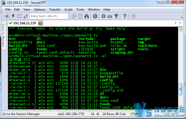Click the '总用量 412' line
Image resolution: width=186 pixels, height=119 pixels.
coord(20,59)
